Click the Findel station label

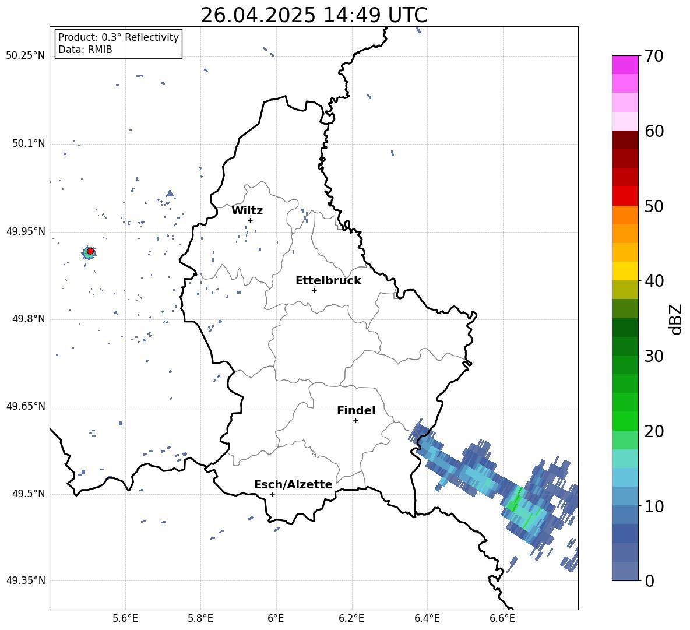[x=356, y=410]
